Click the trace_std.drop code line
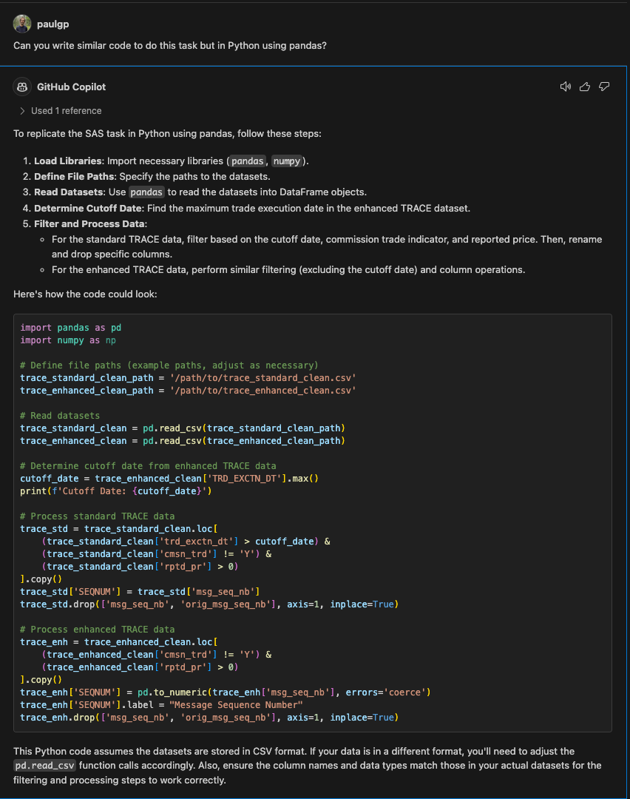Image resolution: width=630 pixels, height=799 pixels. (x=209, y=604)
